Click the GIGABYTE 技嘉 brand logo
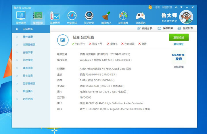The width and height of the screenshot is (207, 134). [x=179, y=57]
